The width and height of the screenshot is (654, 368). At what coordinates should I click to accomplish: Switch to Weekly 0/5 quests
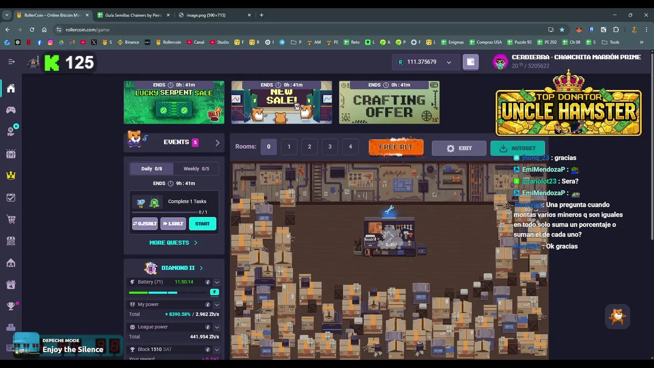[196, 169]
